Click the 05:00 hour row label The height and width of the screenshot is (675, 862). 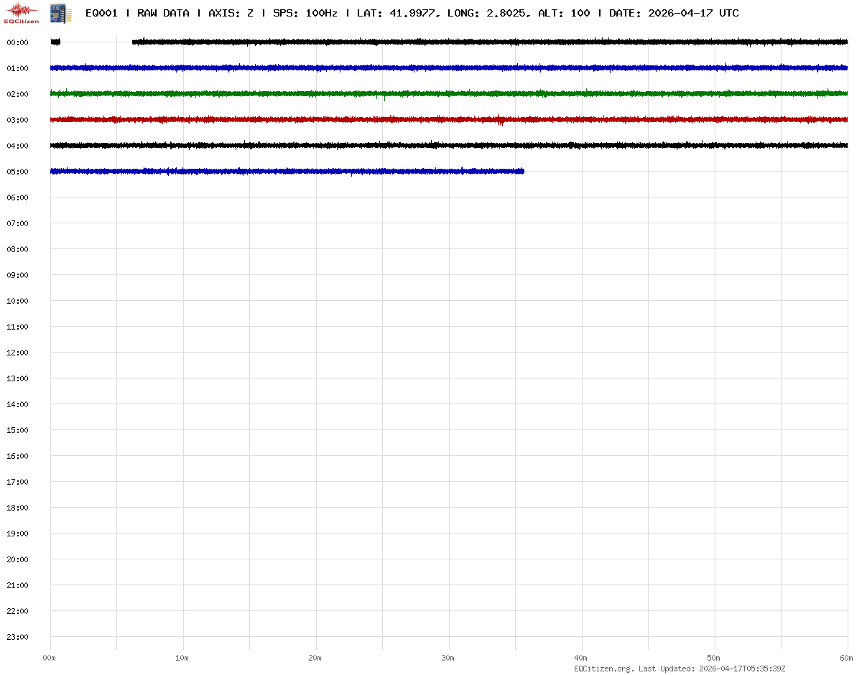pyautogui.click(x=17, y=172)
